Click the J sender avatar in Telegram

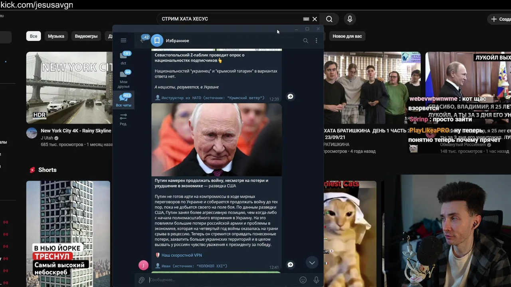coord(143,265)
